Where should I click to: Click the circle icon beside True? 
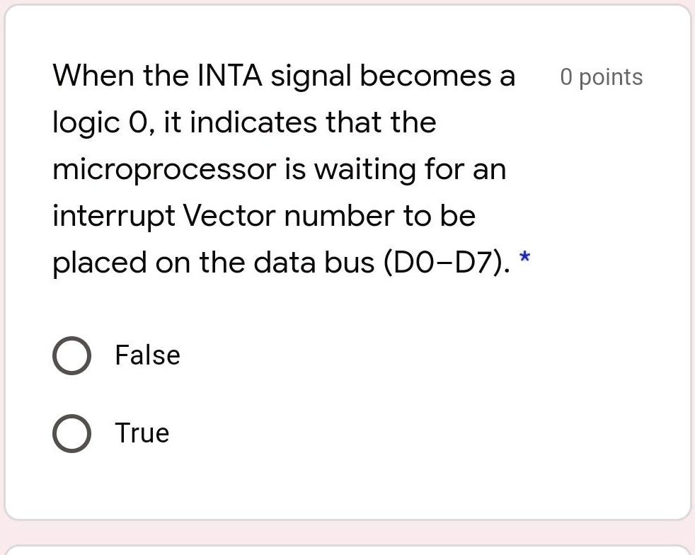coord(71,433)
